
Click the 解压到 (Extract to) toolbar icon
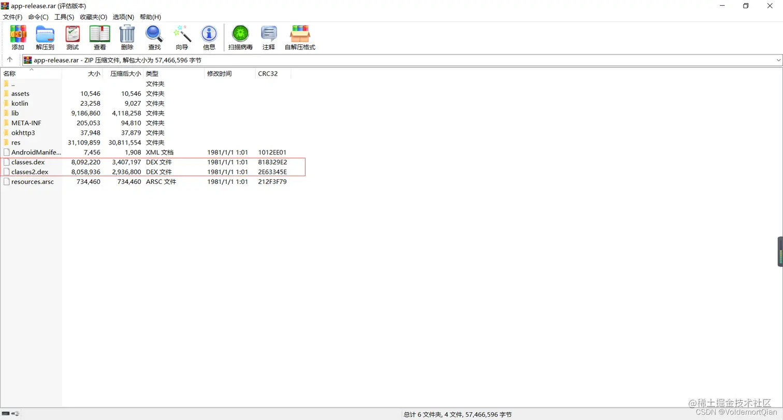(45, 34)
